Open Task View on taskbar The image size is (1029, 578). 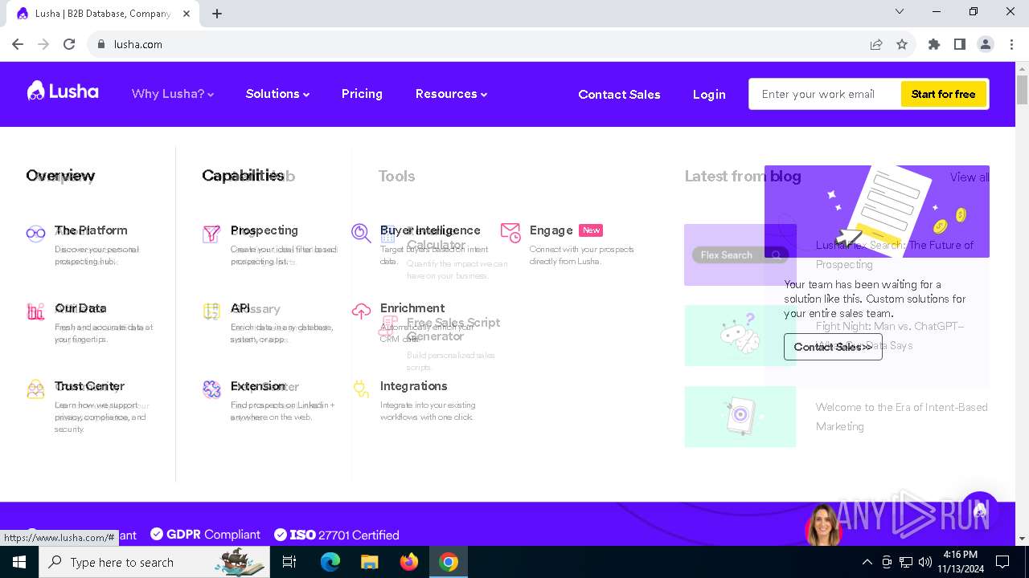(289, 562)
